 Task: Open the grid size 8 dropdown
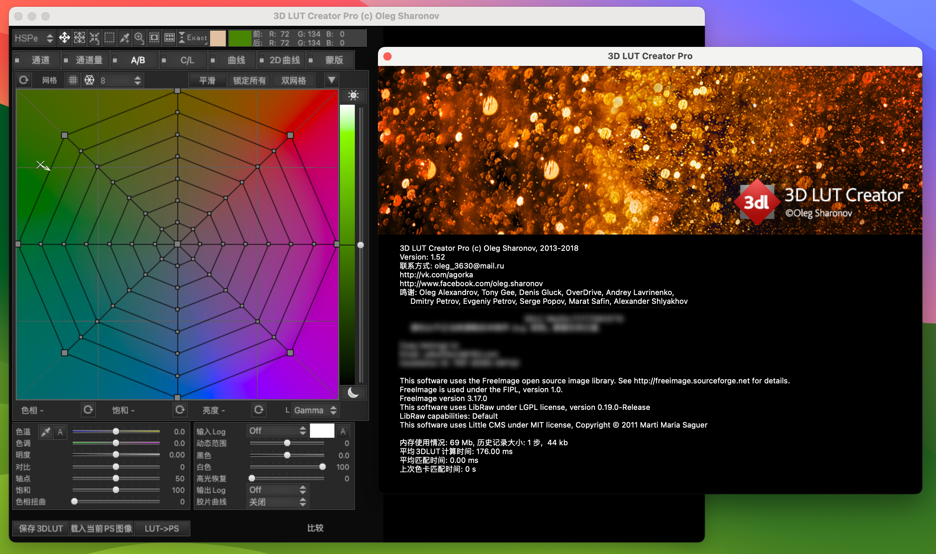coord(120,80)
